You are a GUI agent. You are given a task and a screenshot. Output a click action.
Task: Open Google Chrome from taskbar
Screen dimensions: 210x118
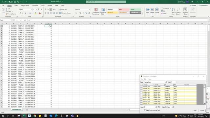click(35, 116)
